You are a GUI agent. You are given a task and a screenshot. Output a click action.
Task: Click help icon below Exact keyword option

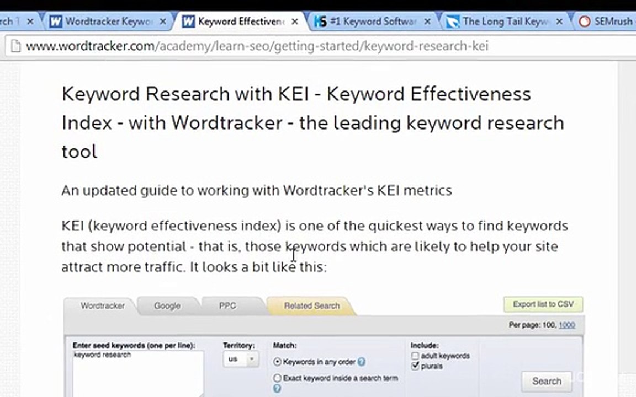pyautogui.click(x=277, y=389)
